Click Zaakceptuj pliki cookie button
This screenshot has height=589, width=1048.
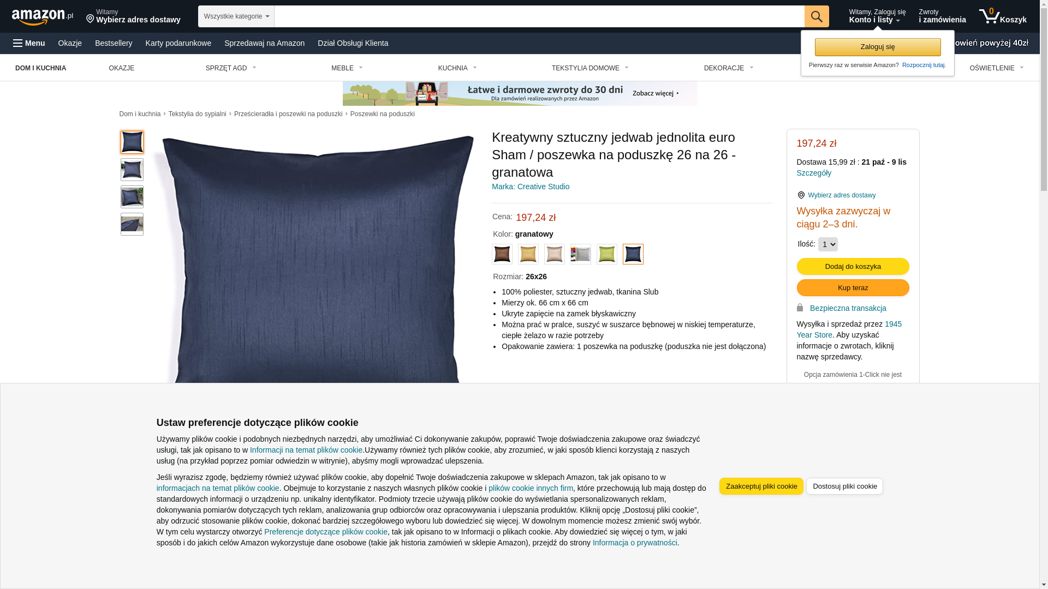(x=761, y=486)
